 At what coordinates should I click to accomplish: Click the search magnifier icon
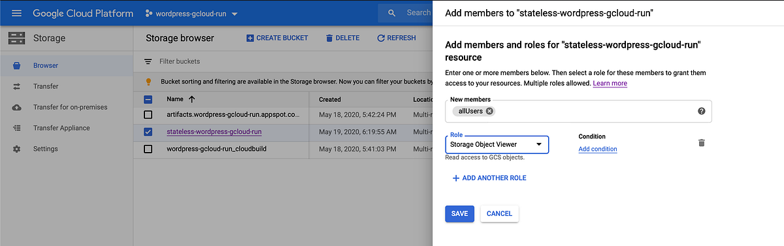tap(392, 13)
